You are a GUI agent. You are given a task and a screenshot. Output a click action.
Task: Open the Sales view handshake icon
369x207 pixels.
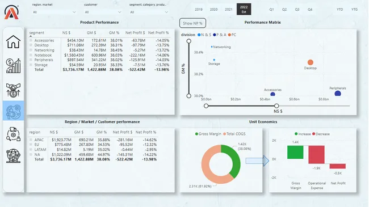pos(14,90)
